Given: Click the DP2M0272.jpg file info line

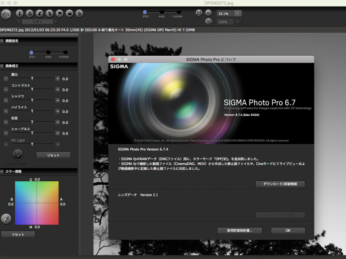Looking at the screenshot, I should (97, 30).
